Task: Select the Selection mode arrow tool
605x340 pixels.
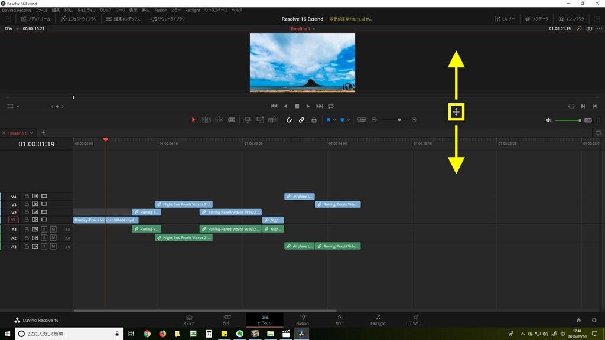Action: [x=194, y=120]
